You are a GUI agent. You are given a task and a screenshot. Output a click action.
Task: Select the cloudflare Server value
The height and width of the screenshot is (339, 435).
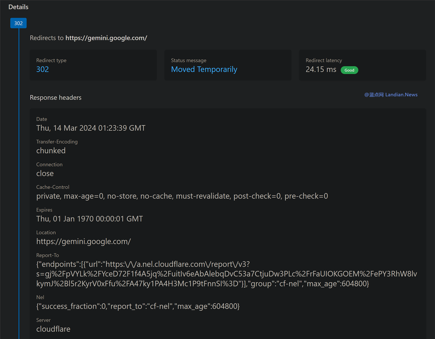(53, 329)
